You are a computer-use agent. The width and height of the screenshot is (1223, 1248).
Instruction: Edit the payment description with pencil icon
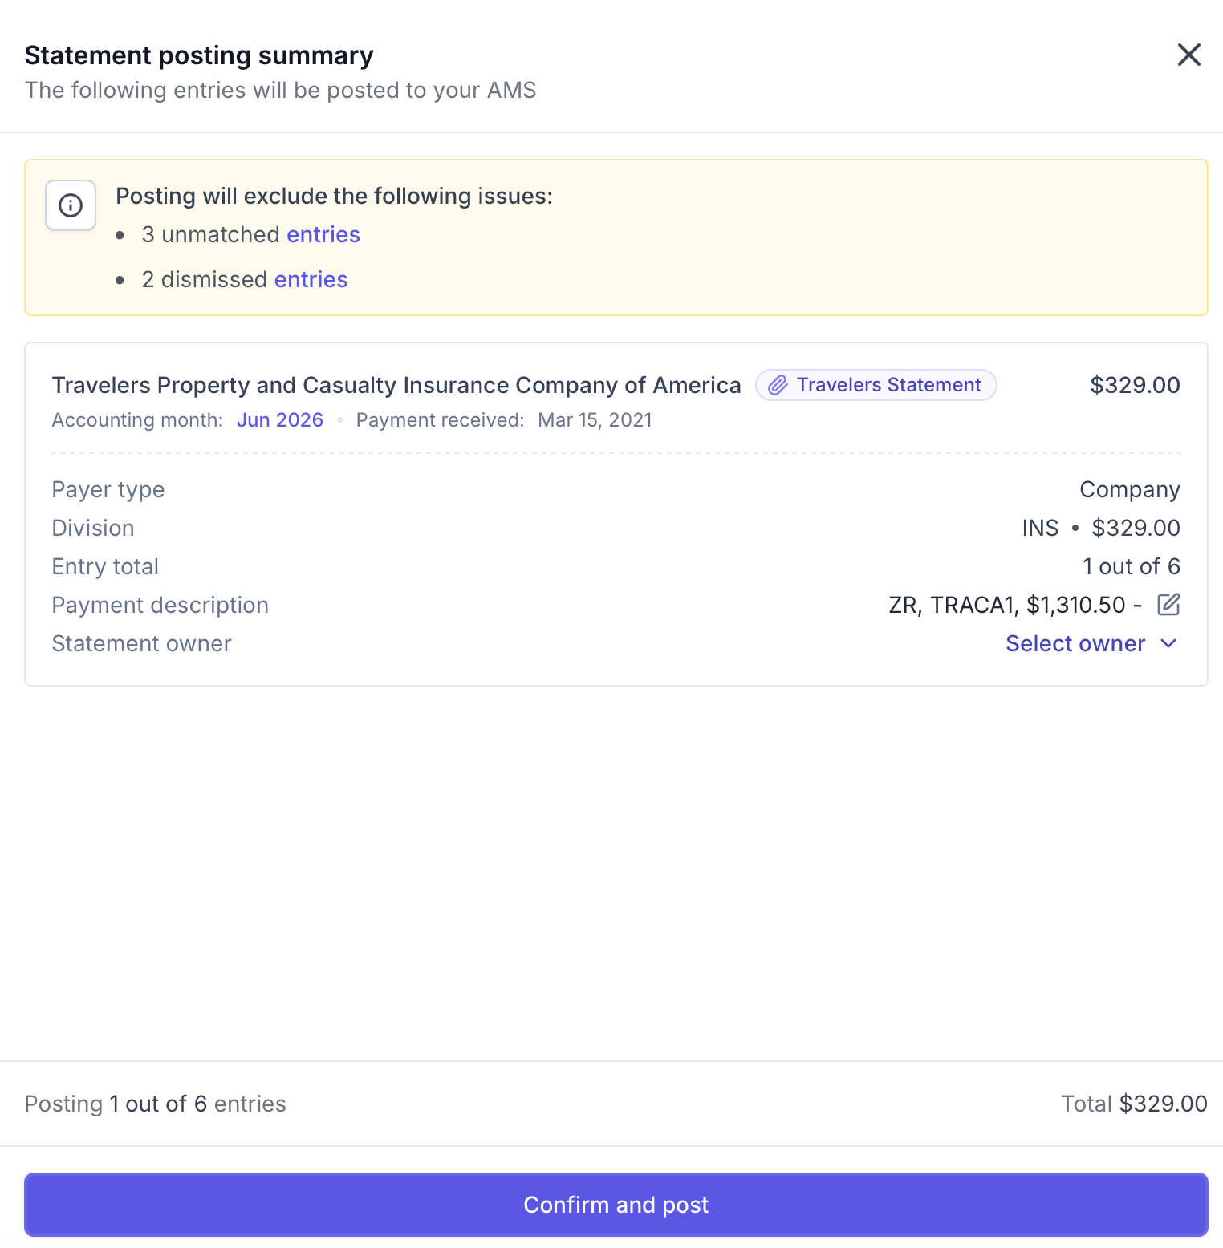(x=1168, y=605)
